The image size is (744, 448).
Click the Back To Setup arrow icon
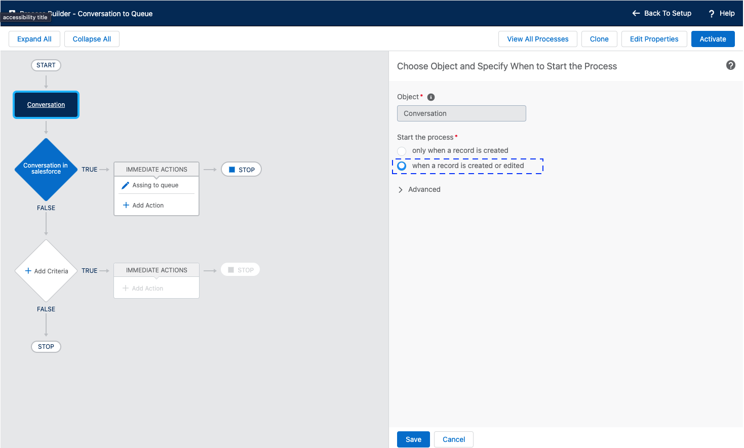[x=636, y=13]
